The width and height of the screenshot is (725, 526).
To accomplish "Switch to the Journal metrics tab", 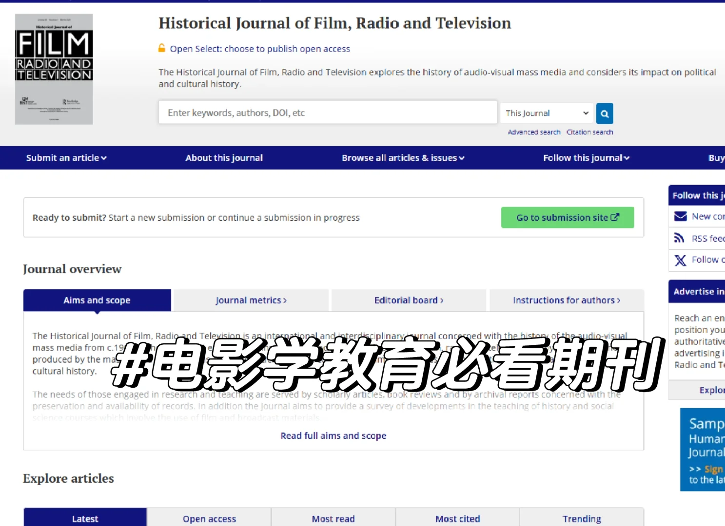I will pos(251,300).
